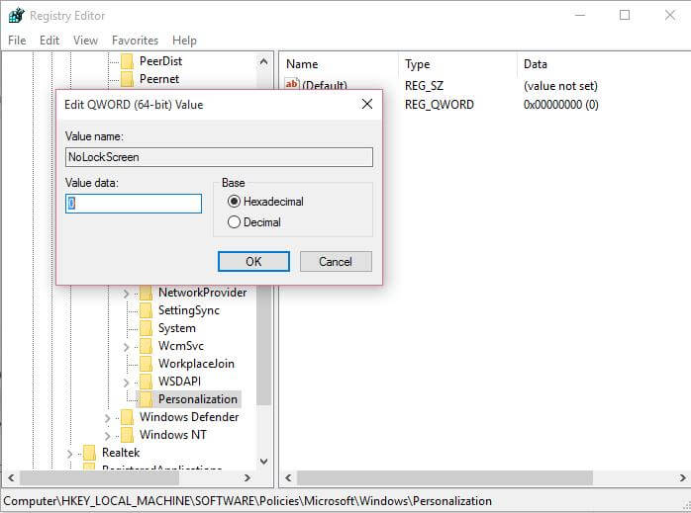The width and height of the screenshot is (691, 513).
Task: Maximize the Registry Editor window
Action: click(625, 16)
